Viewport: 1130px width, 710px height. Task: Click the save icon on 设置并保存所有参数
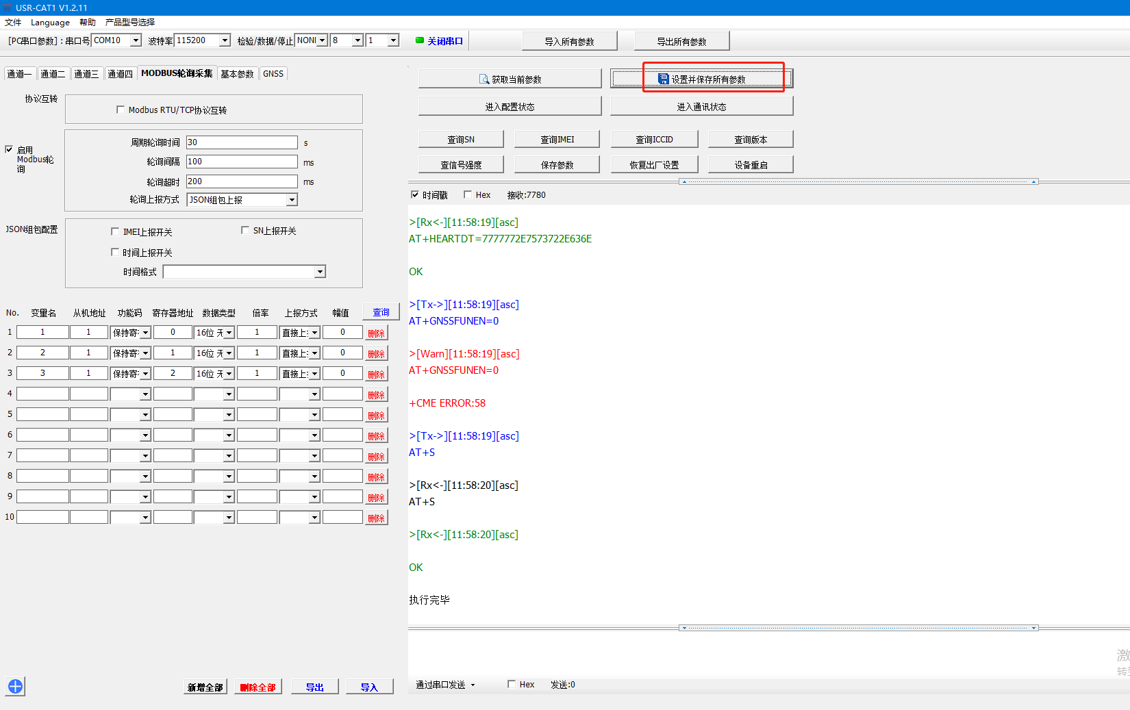coord(663,79)
